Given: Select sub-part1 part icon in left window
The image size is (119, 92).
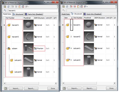Looking at the screenshot, I should pos(12,60).
